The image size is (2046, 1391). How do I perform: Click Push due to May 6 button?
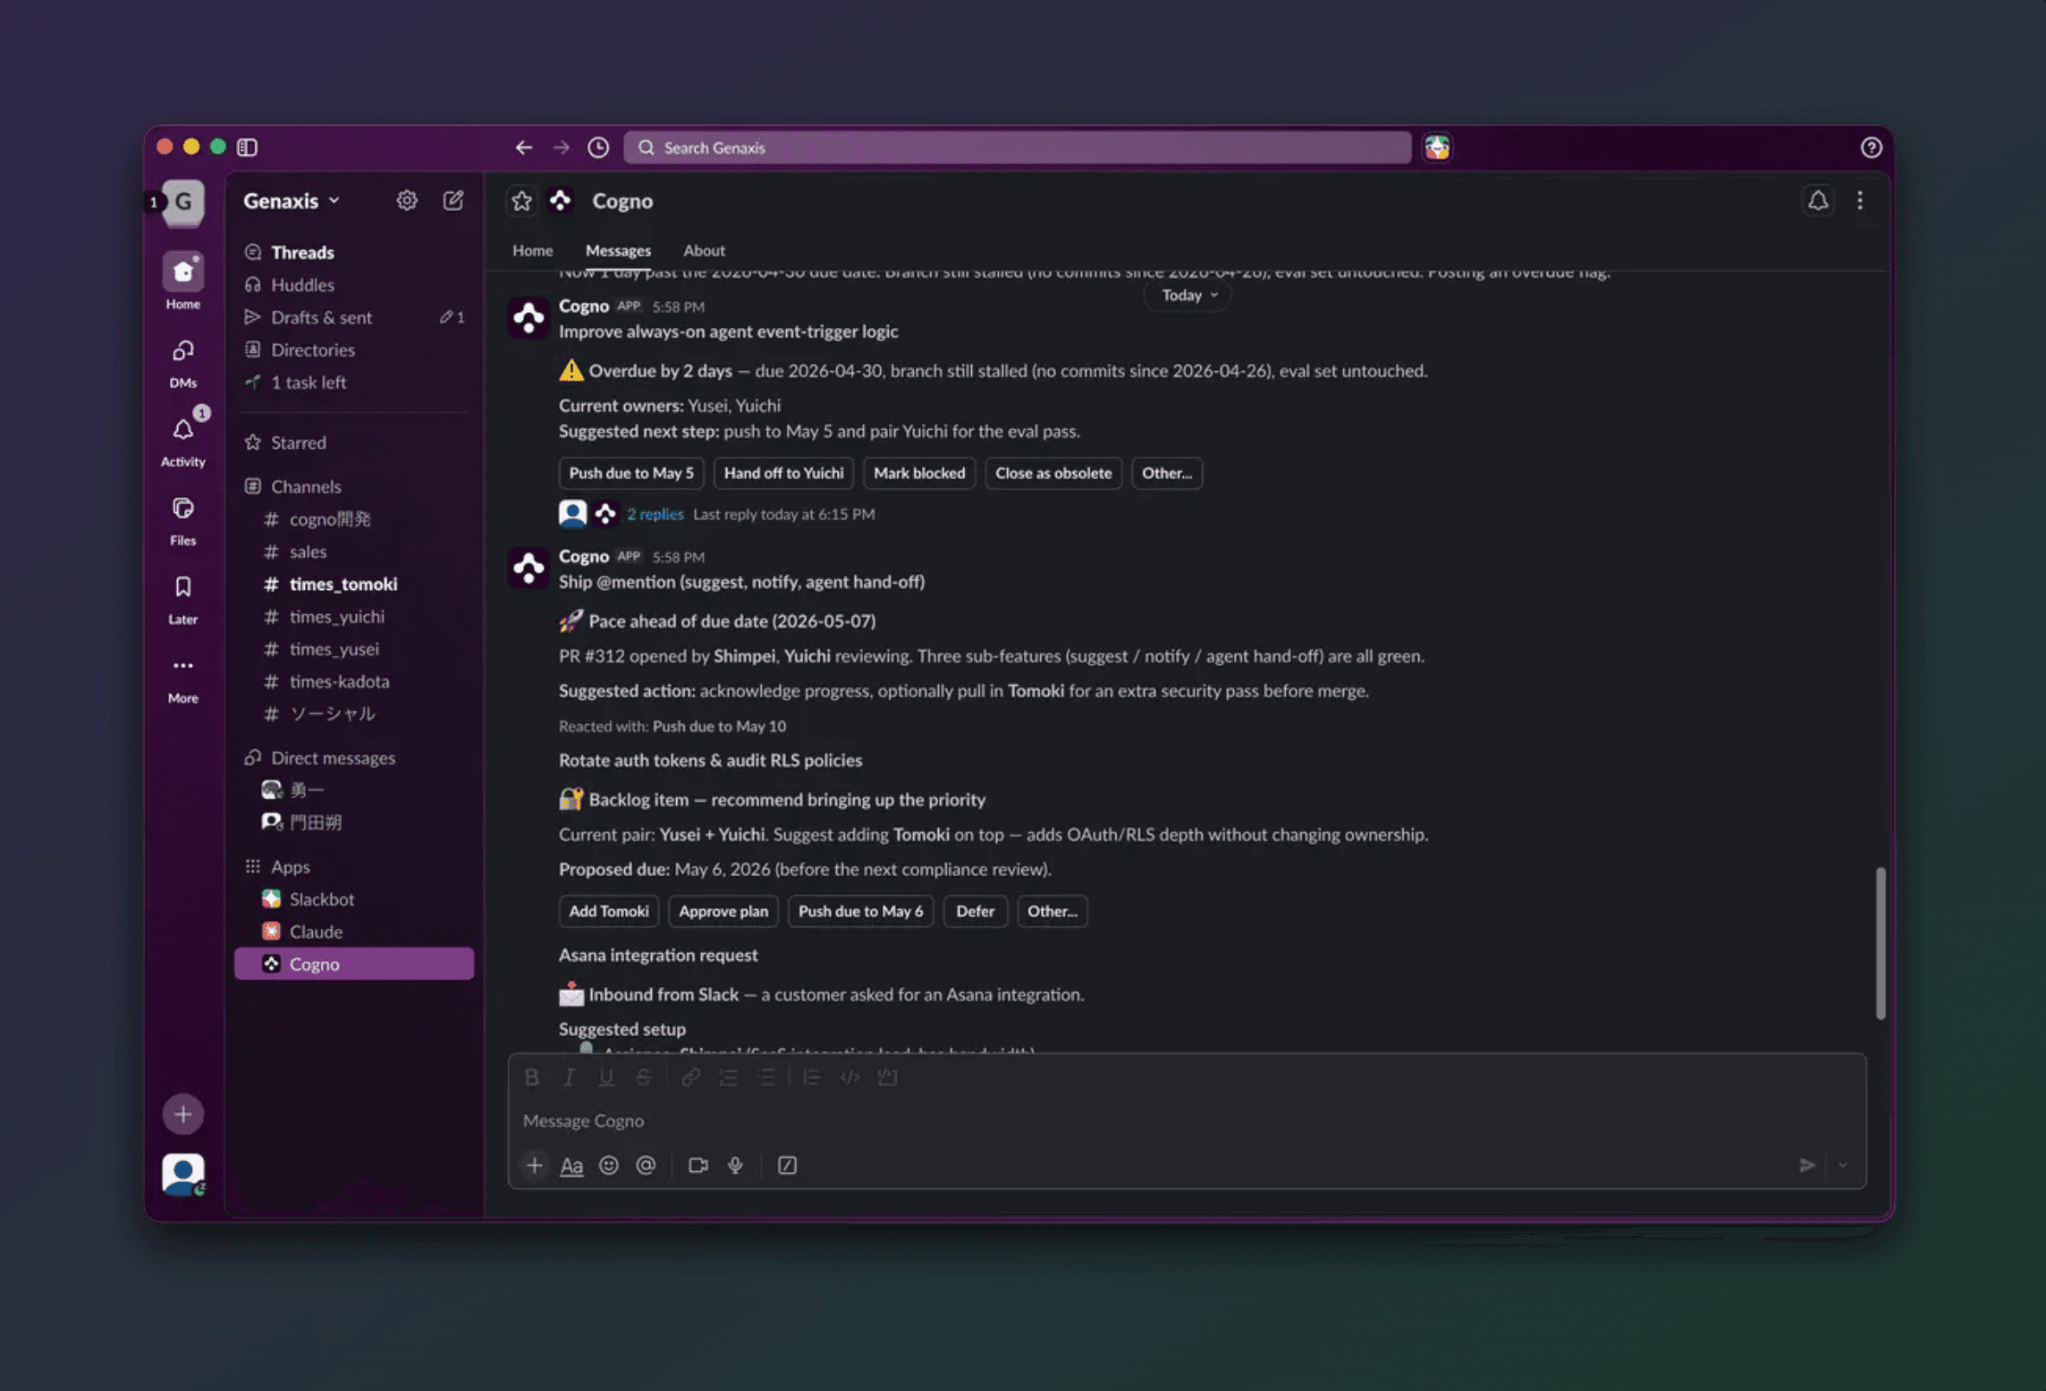point(860,911)
